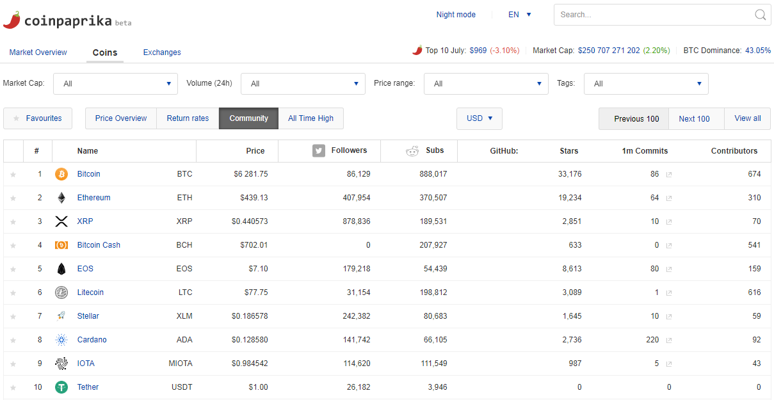The width and height of the screenshot is (774, 400).
Task: Click the Reddit icon in Subs header
Action: click(412, 152)
